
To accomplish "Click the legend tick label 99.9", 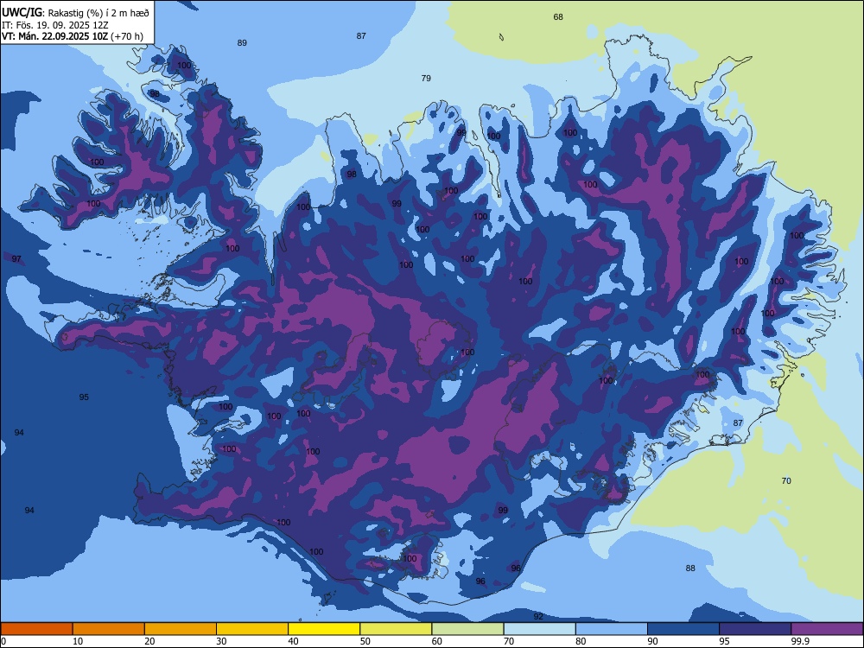I will pos(800,641).
